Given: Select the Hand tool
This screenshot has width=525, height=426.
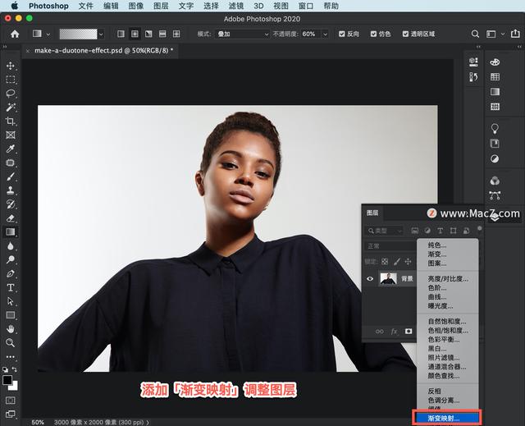Looking at the screenshot, I should coord(11,328).
